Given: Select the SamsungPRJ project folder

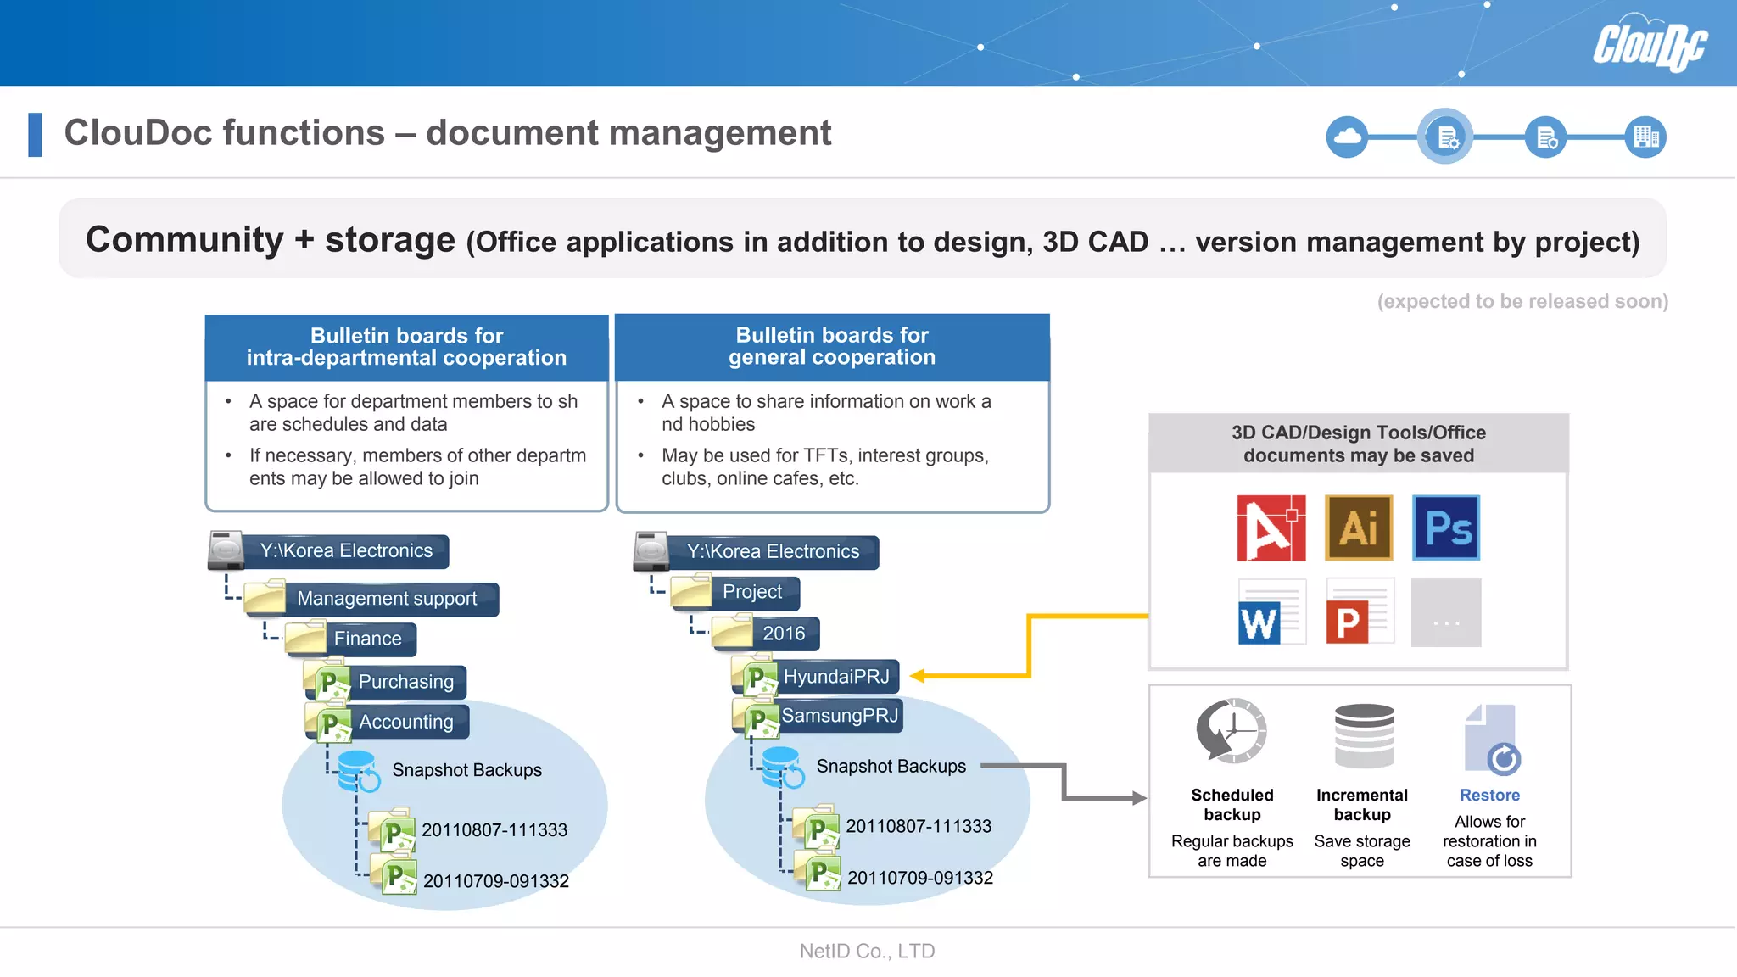Looking at the screenshot, I should point(838,716).
